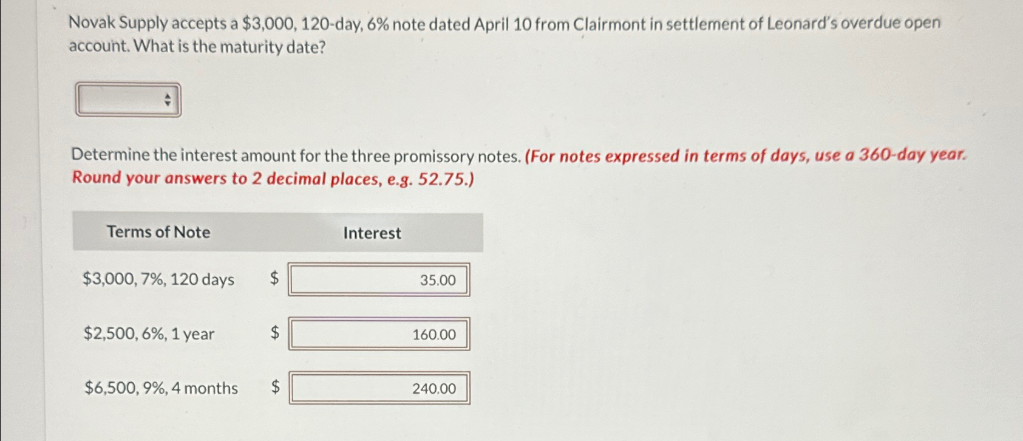The width and height of the screenshot is (1023, 441).
Task: Select the interest field showing 35.00
Action: click(x=379, y=280)
